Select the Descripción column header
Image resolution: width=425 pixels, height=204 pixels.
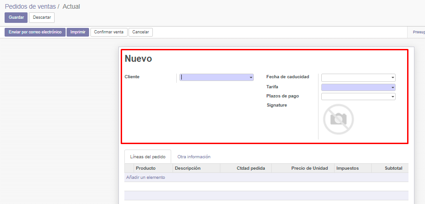pos(187,168)
